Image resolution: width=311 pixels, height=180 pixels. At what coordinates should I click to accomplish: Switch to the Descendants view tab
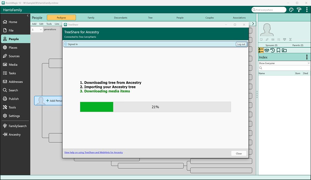pos(121,18)
